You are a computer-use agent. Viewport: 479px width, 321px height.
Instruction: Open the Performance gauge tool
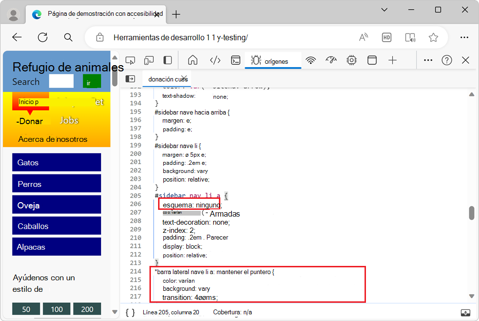331,60
